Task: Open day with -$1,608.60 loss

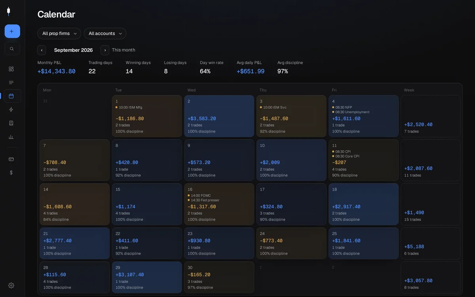Action: [75, 204]
